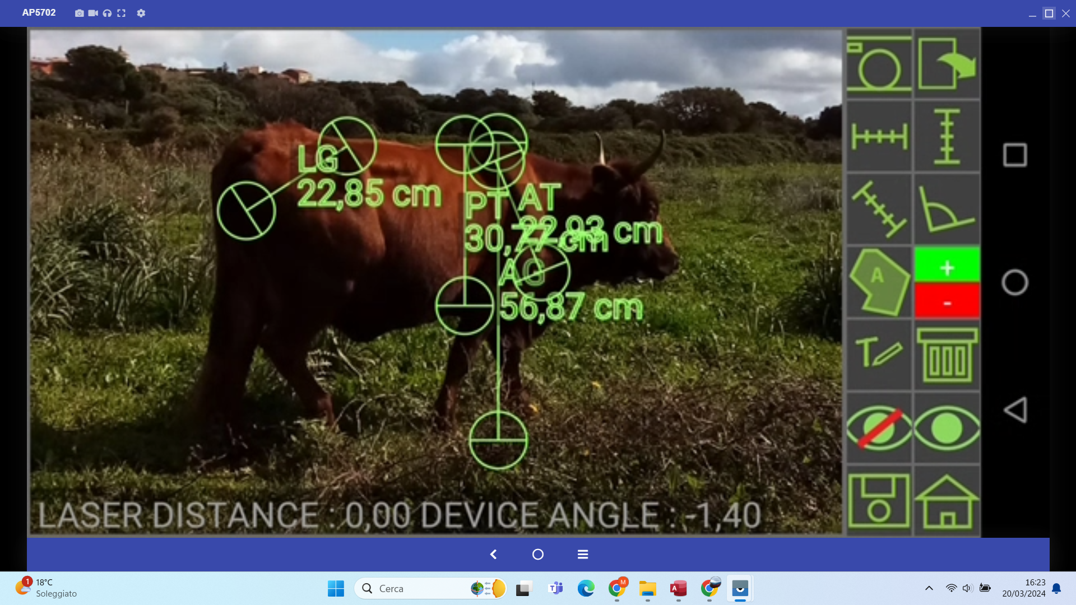The image size is (1076, 605).
Task: Click the floppy disk save icon
Action: tap(878, 501)
